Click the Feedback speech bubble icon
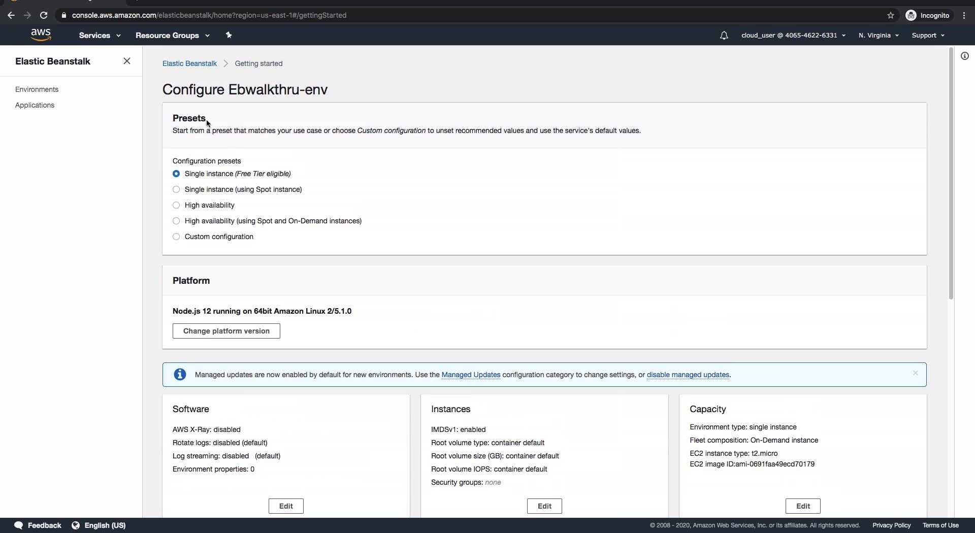Viewport: 975px width, 533px height. point(19,525)
